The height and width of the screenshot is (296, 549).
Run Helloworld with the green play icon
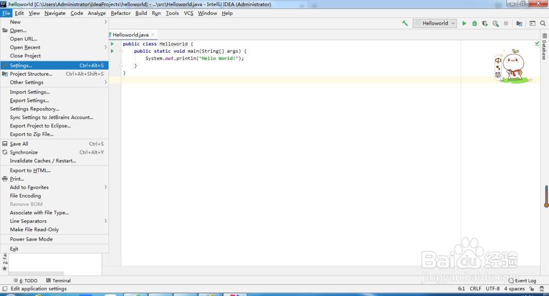[464, 24]
